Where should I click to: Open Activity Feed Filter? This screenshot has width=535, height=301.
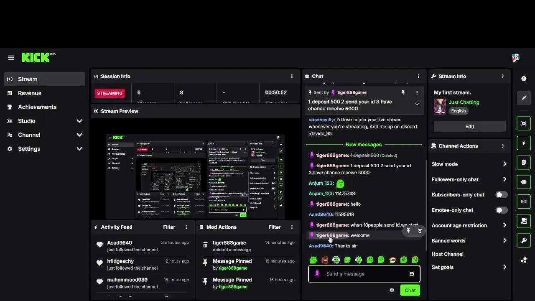pyautogui.click(x=169, y=227)
